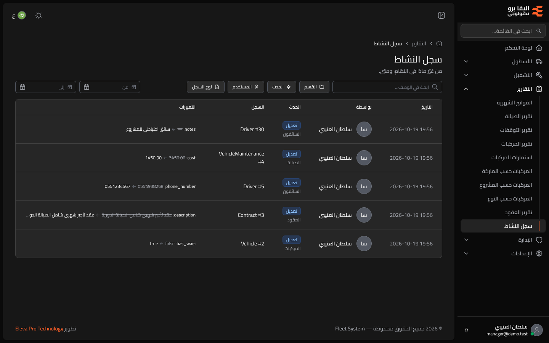Viewport: 549px width, 343px height.
Task: Expand the 'الإدارة' administration menu
Action: (503, 240)
